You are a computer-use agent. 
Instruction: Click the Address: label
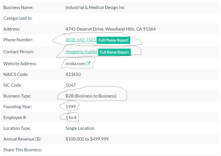coord(12,29)
